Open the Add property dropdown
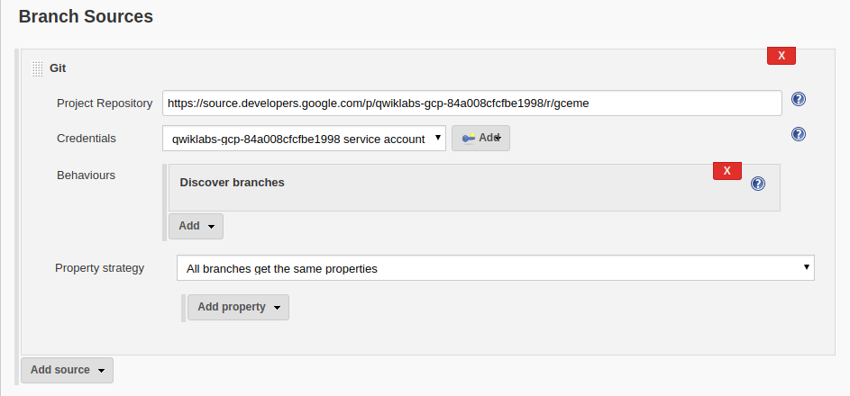Viewport: 850px width, 396px height. [238, 307]
